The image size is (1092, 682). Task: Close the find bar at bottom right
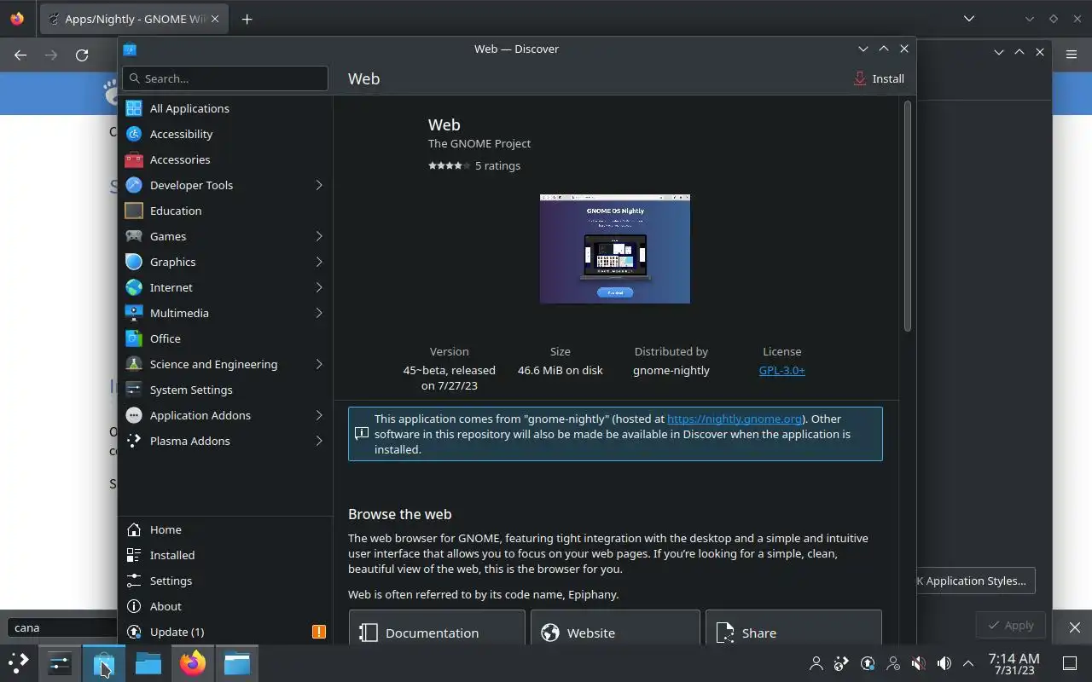[x=1075, y=627]
